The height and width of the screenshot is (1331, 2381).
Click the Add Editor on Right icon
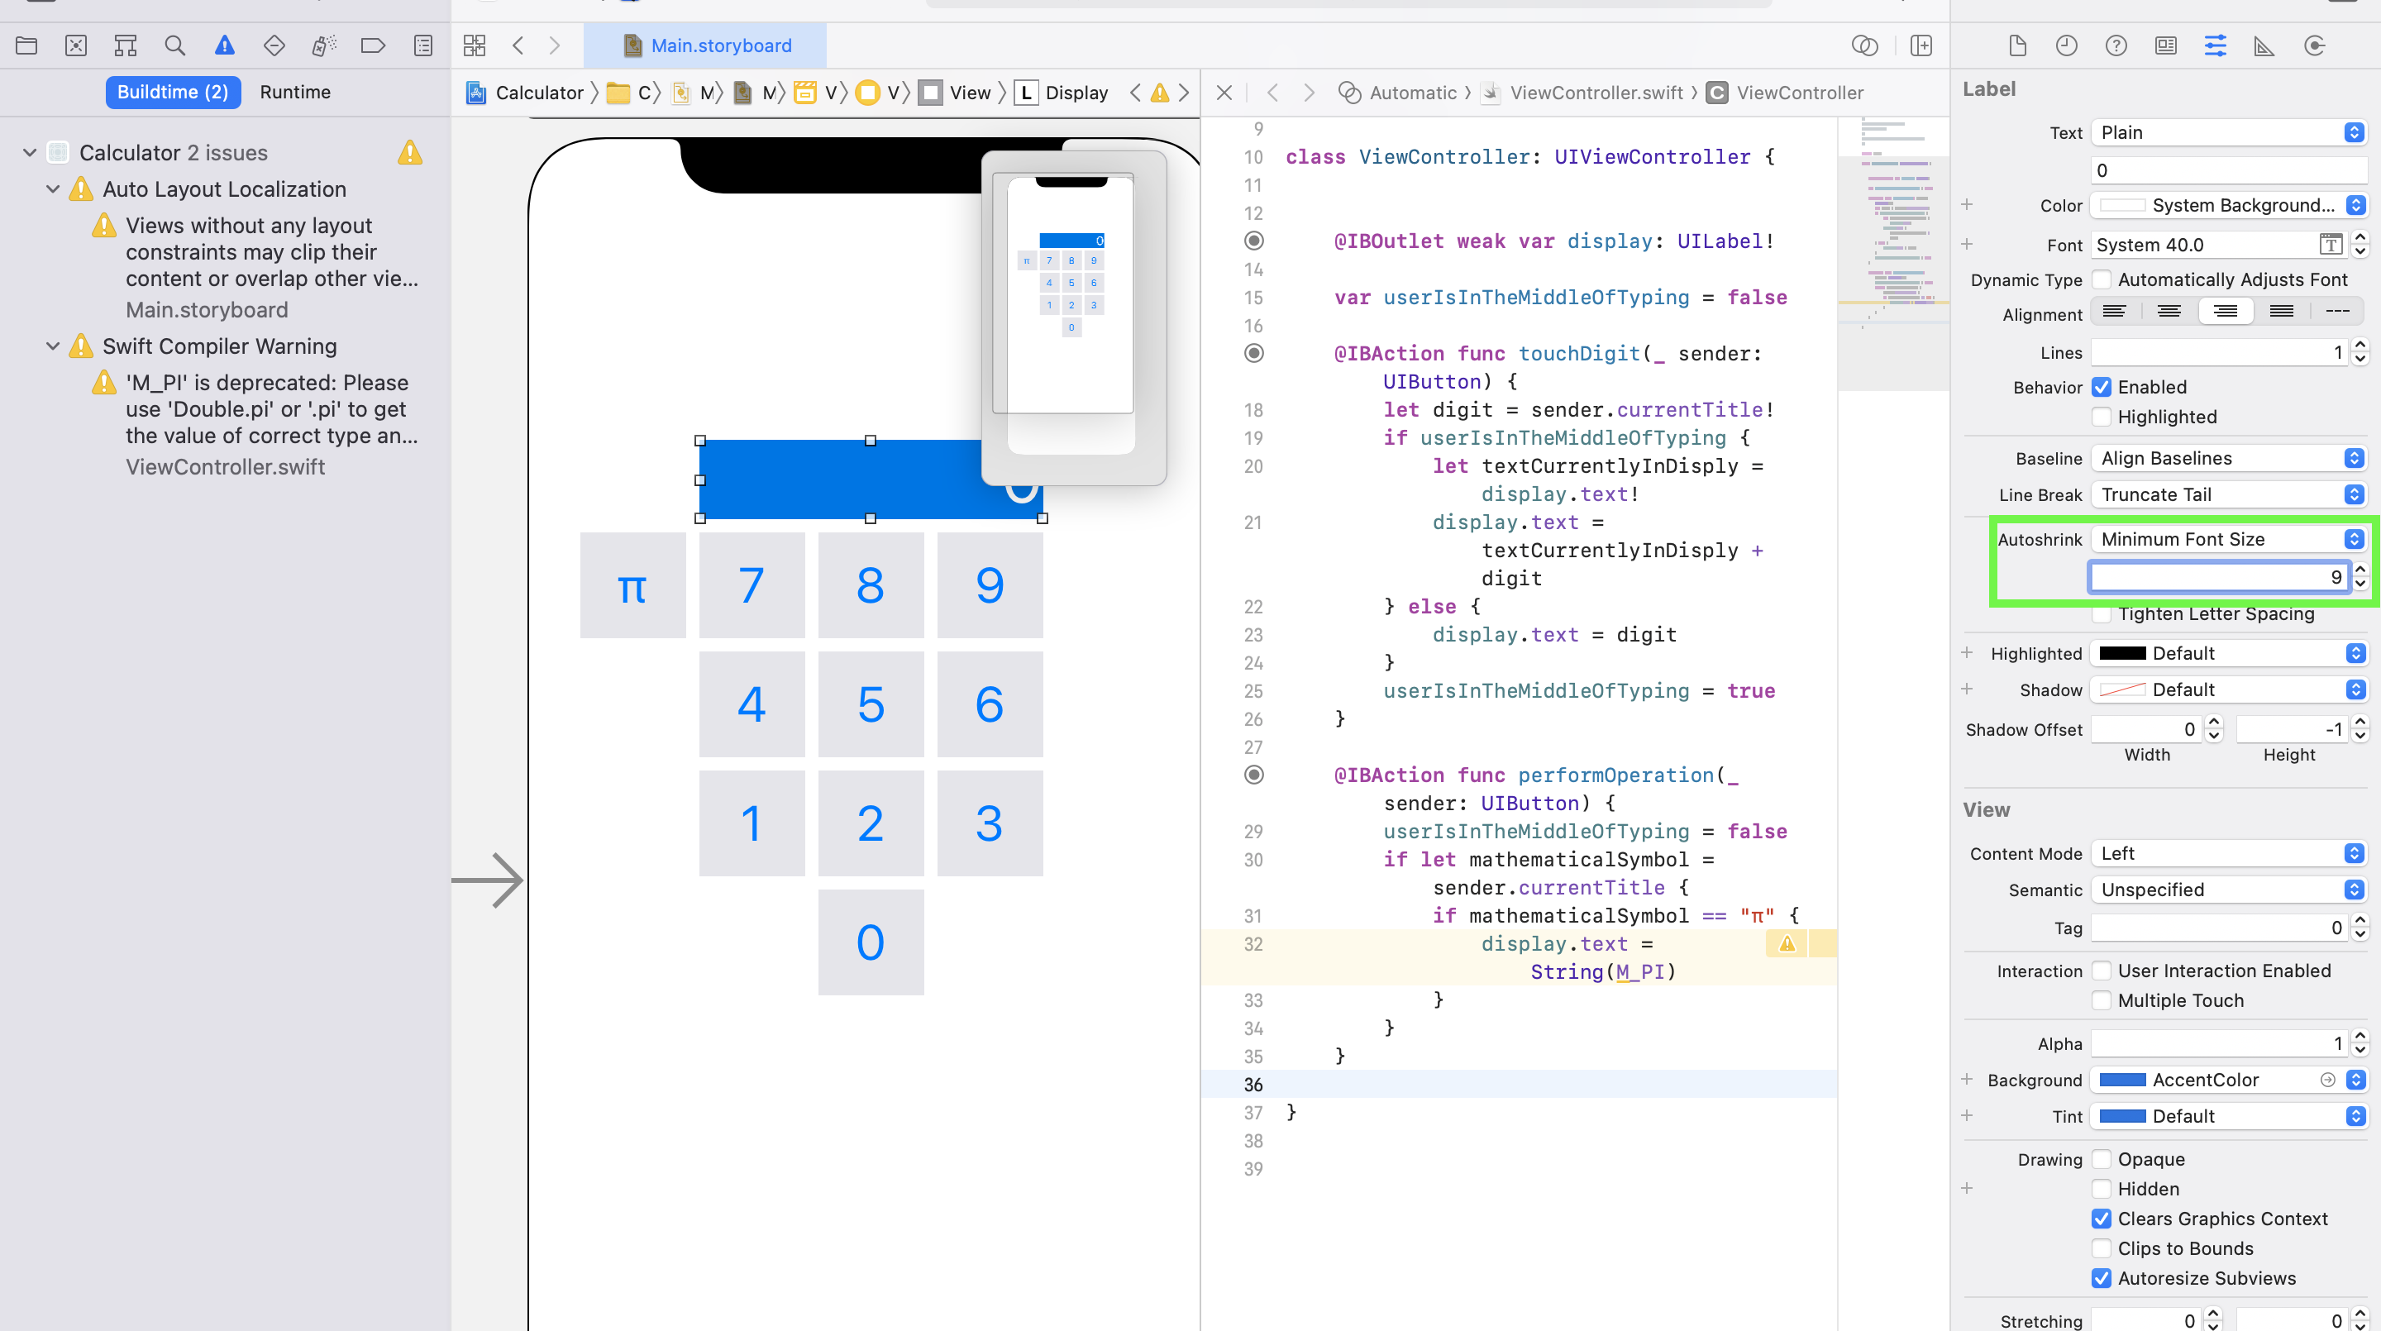tap(1921, 45)
